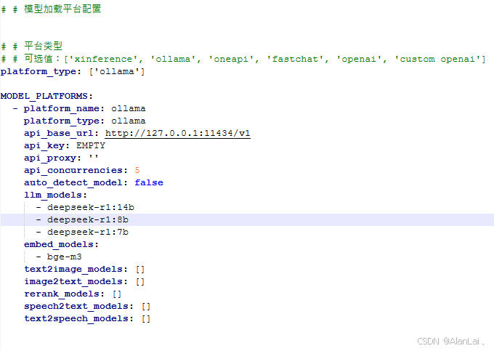The width and height of the screenshot is (494, 351).
Task: Click the 'bge-m3' embed model entry
Action: point(64,257)
